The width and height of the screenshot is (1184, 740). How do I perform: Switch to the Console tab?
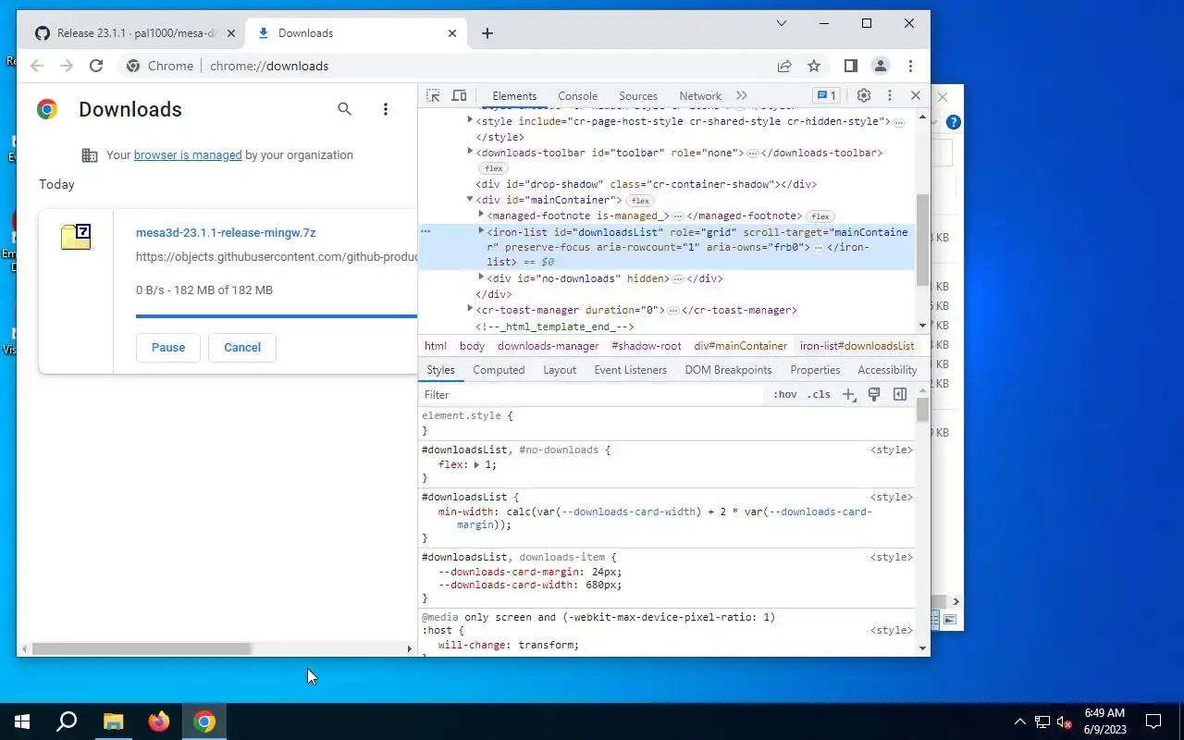tap(578, 96)
